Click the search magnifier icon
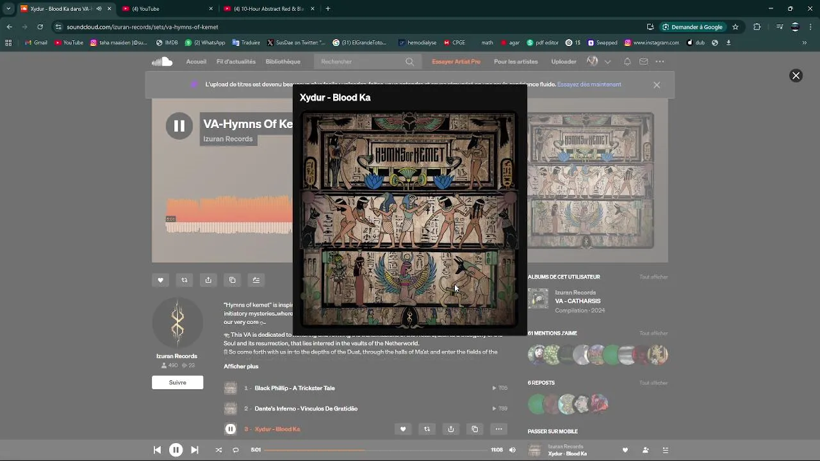The width and height of the screenshot is (820, 461). coord(410,61)
